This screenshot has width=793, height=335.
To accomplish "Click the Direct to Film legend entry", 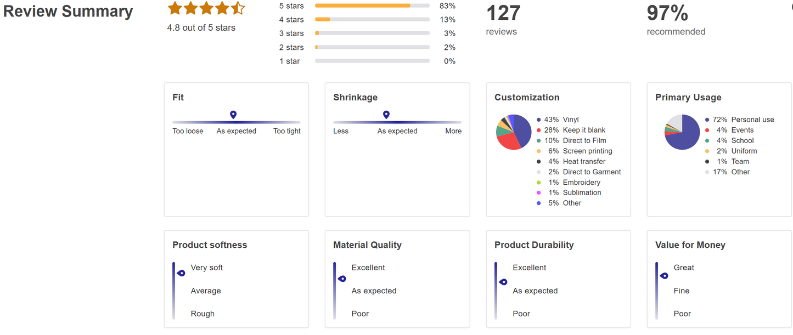I will (x=584, y=140).
